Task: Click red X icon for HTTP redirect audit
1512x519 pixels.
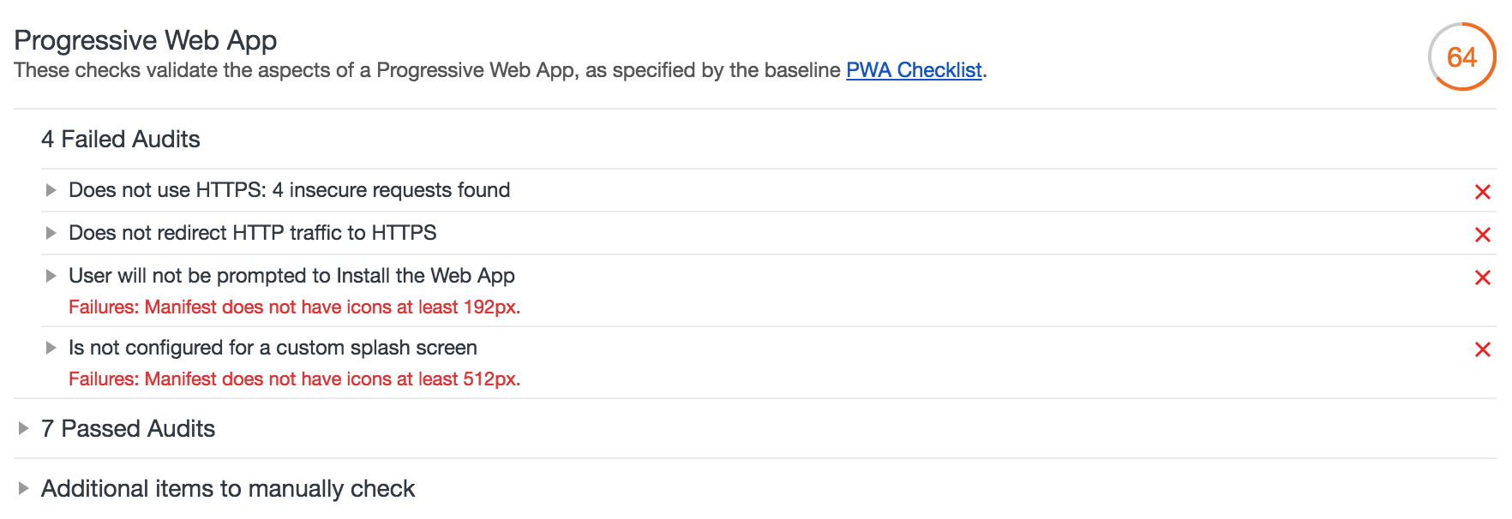Action: [x=1482, y=235]
